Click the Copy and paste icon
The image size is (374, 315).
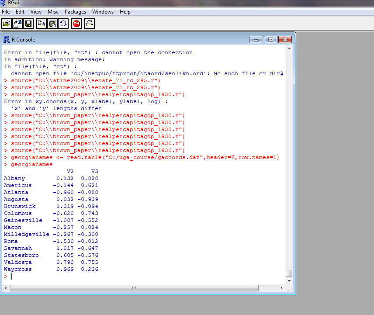pos(64,23)
